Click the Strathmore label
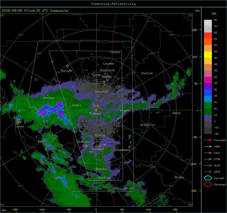 pos(123,150)
